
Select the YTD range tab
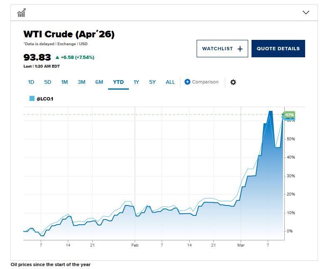118,82
